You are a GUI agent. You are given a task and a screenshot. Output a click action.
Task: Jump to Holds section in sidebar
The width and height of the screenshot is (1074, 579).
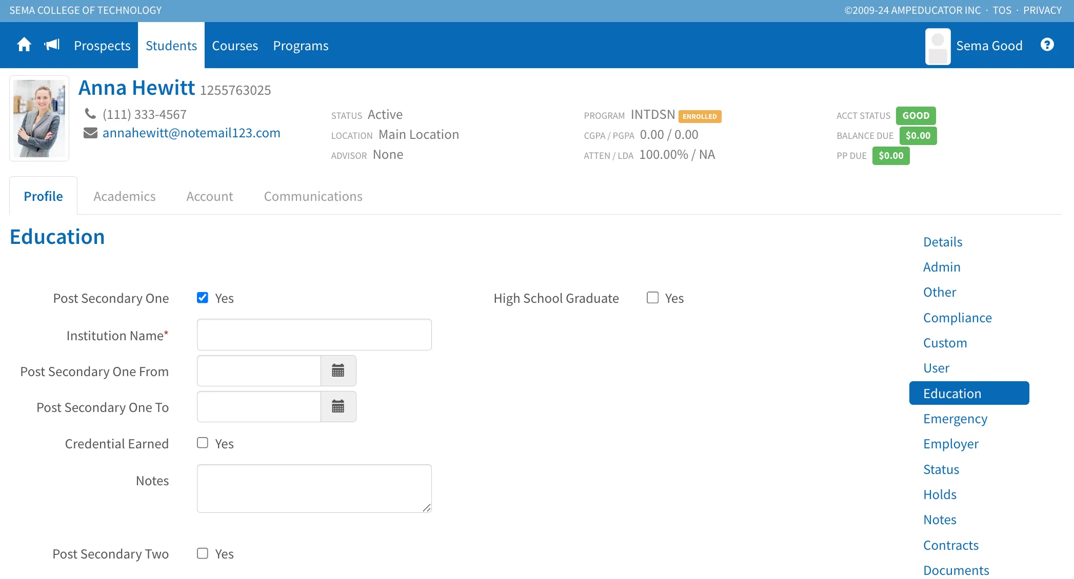point(940,494)
